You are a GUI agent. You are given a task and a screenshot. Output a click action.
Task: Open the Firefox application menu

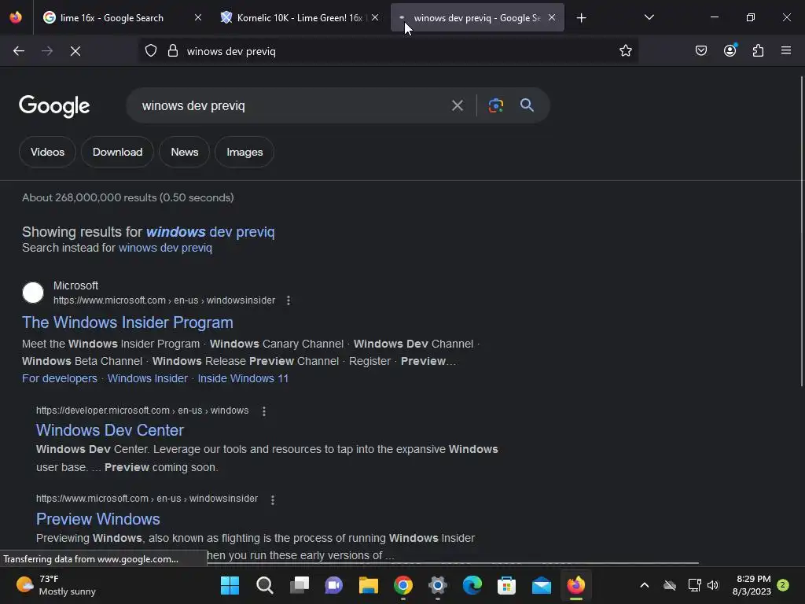point(786,50)
